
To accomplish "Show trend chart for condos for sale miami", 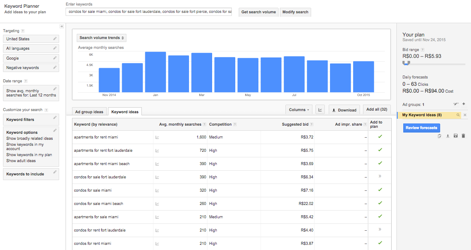I will tap(157, 190).
